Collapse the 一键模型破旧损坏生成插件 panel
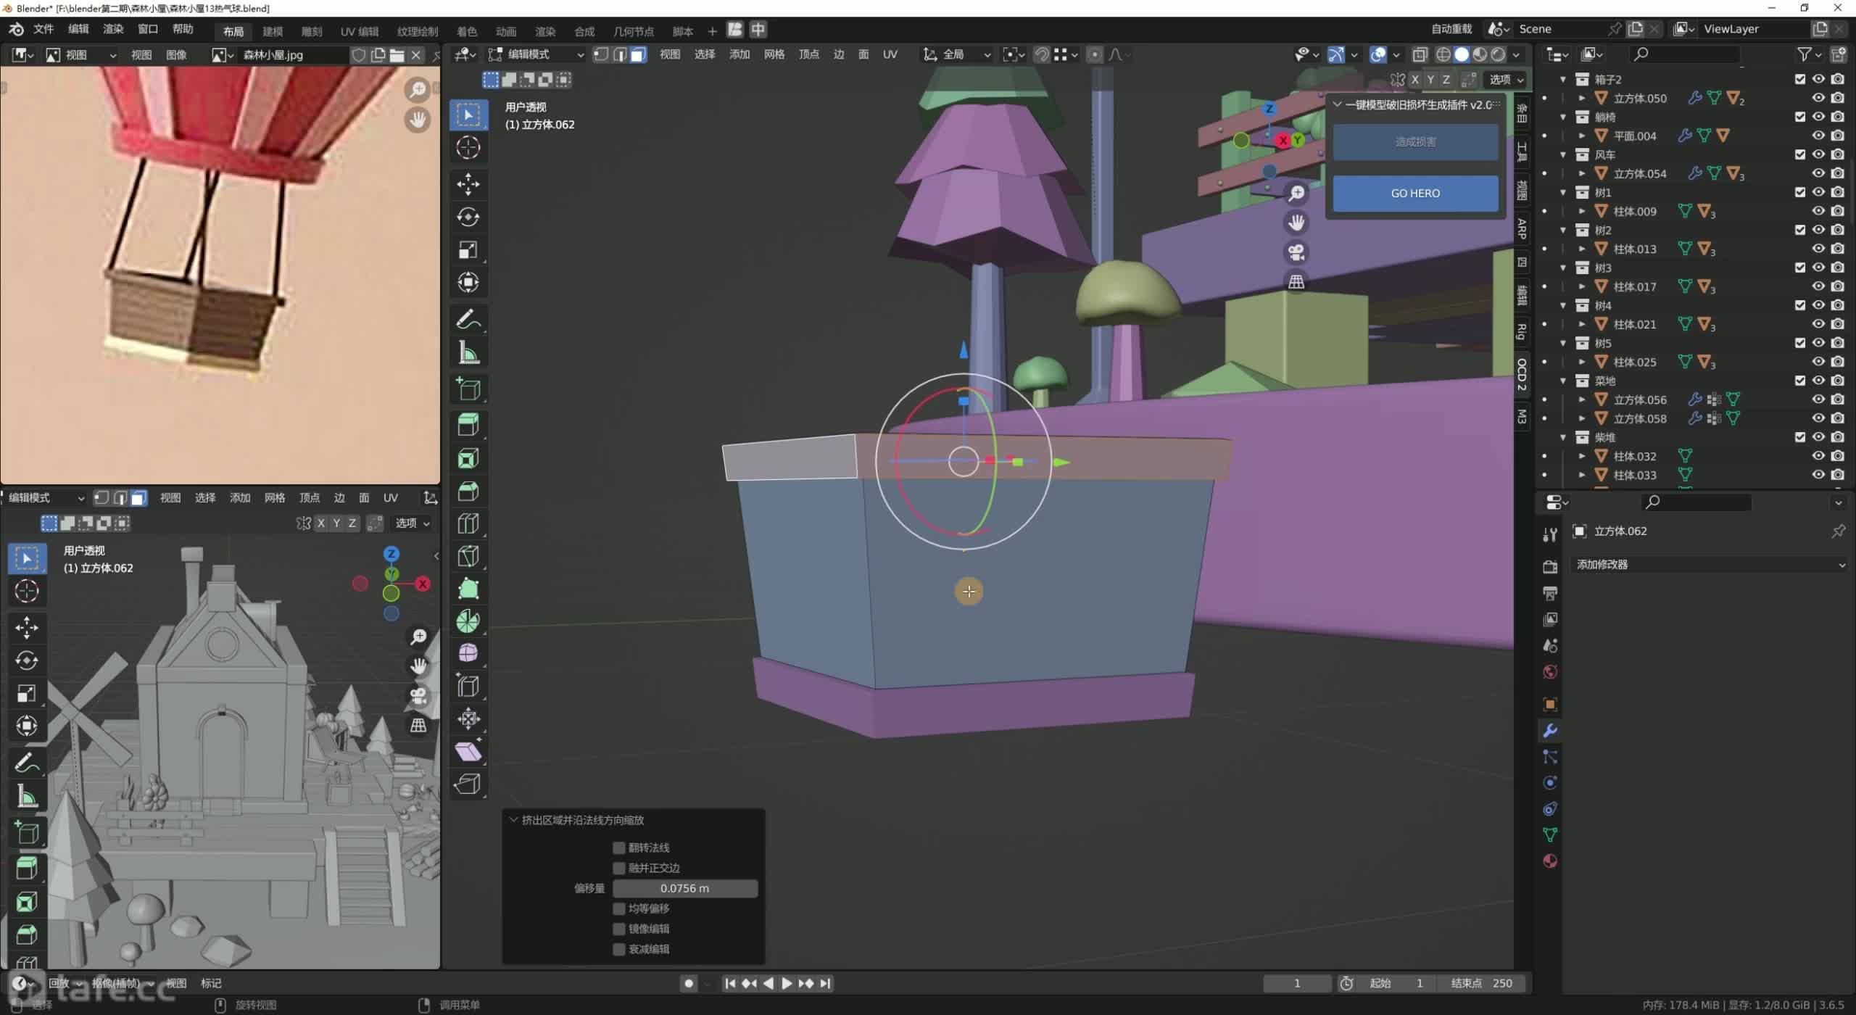This screenshot has width=1856, height=1015. tap(1338, 104)
